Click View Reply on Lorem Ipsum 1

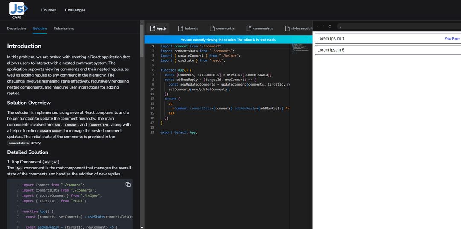pyautogui.click(x=452, y=38)
